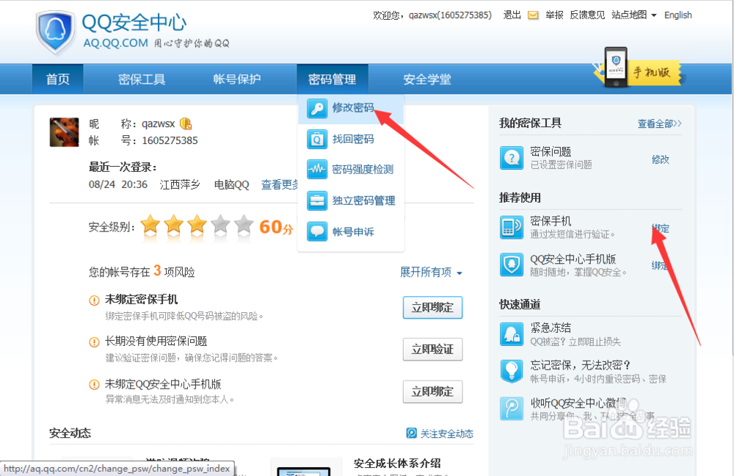Click the 紧急冻结 lock icon
The height and width of the screenshot is (476, 734).
(511, 334)
